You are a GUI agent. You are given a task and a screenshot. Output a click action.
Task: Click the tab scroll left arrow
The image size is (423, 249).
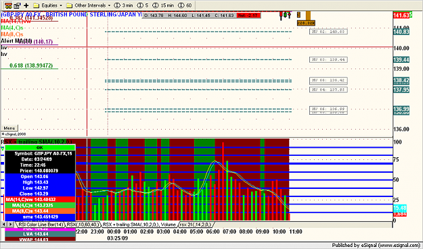click(x=4, y=224)
